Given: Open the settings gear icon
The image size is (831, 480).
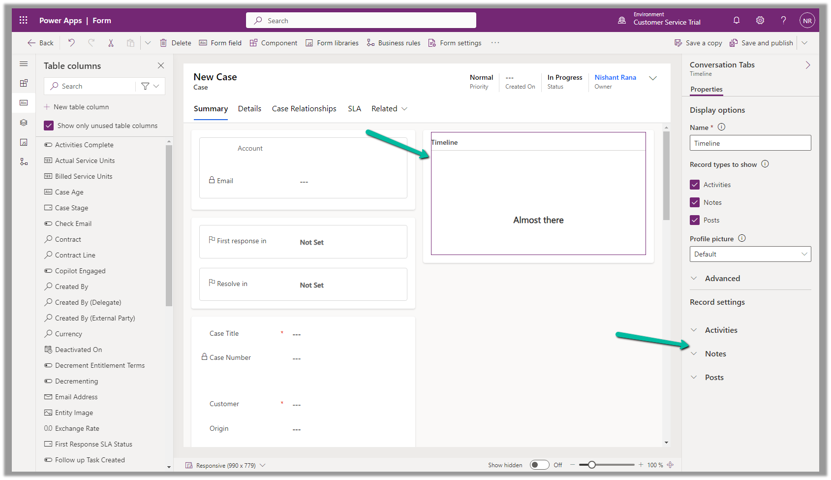Looking at the screenshot, I should tap(760, 20).
